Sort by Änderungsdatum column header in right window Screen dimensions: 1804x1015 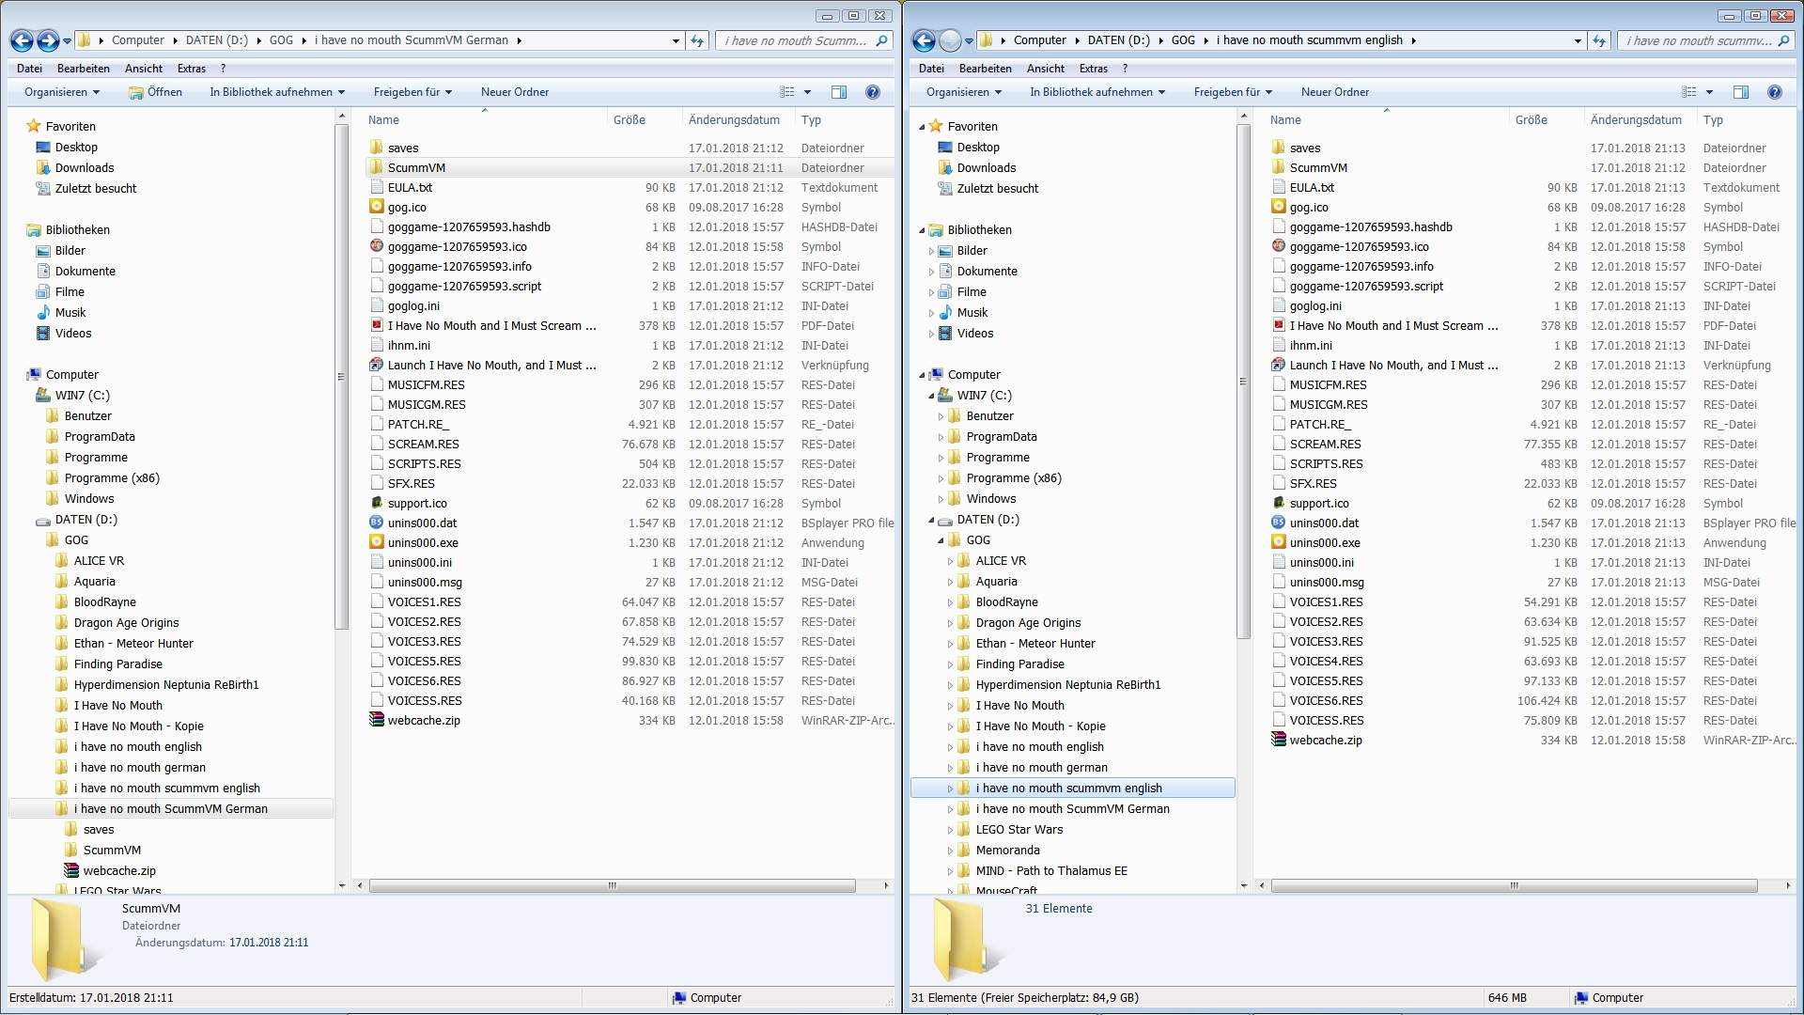pyautogui.click(x=1641, y=120)
